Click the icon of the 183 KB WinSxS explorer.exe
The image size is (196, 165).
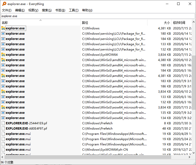(3, 81)
